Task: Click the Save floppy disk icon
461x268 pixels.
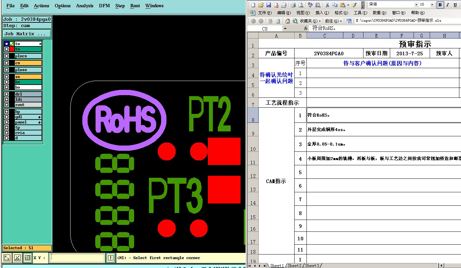Action: (269, 5)
